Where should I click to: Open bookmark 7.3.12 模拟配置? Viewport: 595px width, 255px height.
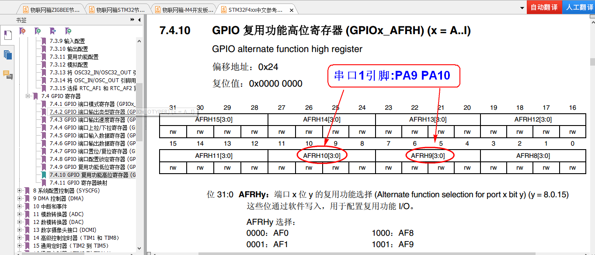click(69, 65)
